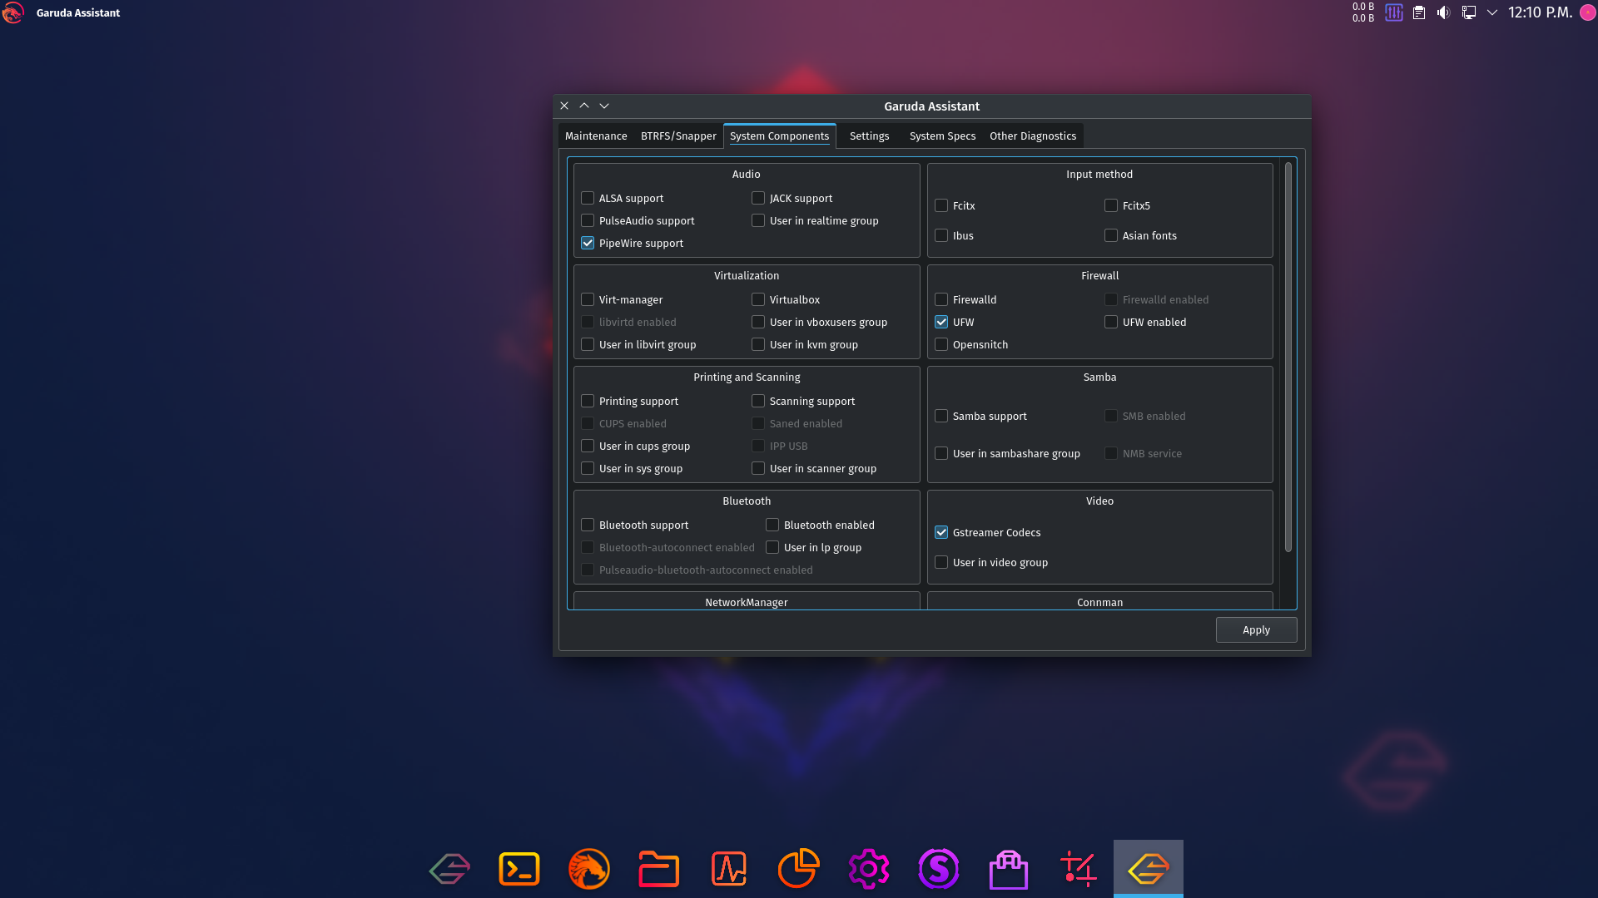Tick User in kvm group
The image size is (1598, 898).
[x=758, y=344]
